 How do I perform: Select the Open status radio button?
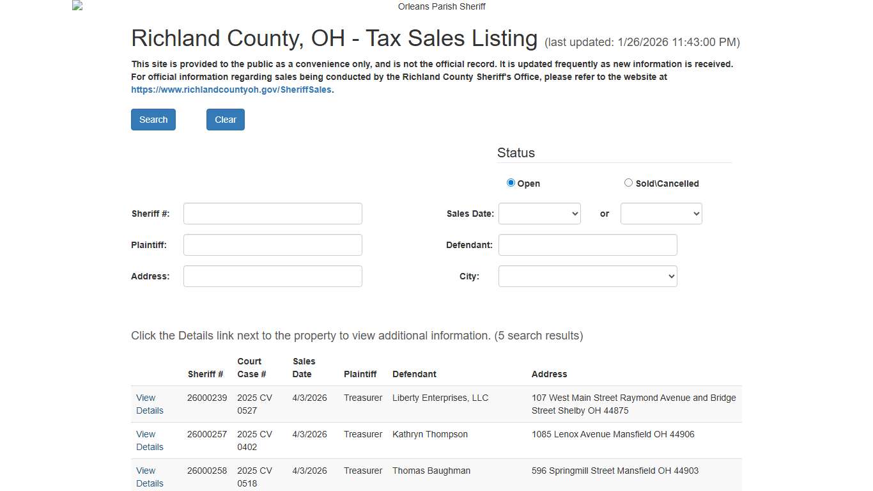click(511, 182)
